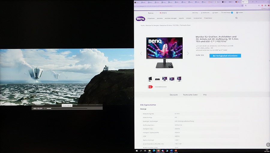Viewport: 270px width, 153px height.
Task: Open Monitore navigation menu
Action: pyautogui.click(x=160, y=18)
